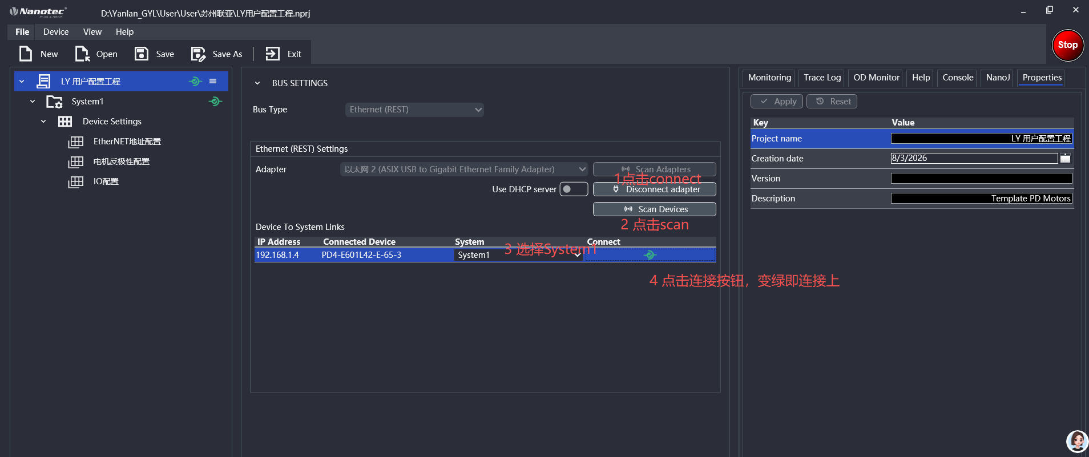The width and height of the screenshot is (1089, 457).
Task: Collapse the LY 用户配置工程 project node
Action: (22, 82)
